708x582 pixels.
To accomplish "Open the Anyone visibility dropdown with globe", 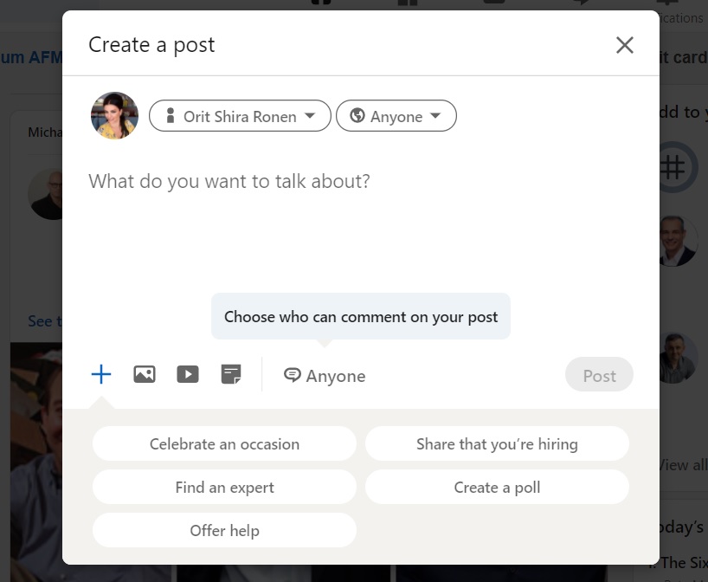I will (x=396, y=116).
